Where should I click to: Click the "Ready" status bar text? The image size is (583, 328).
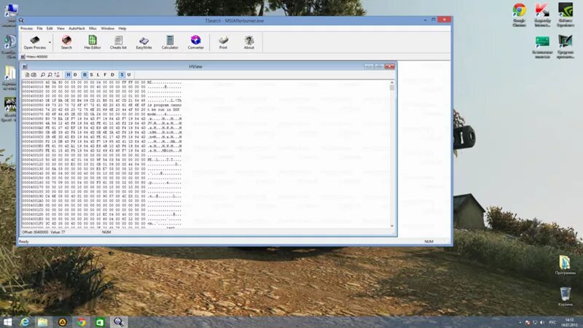coord(24,242)
